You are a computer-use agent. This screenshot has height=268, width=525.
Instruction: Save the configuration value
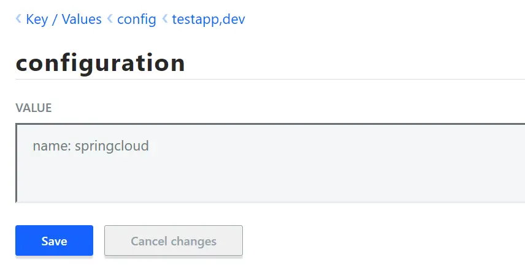click(x=54, y=240)
